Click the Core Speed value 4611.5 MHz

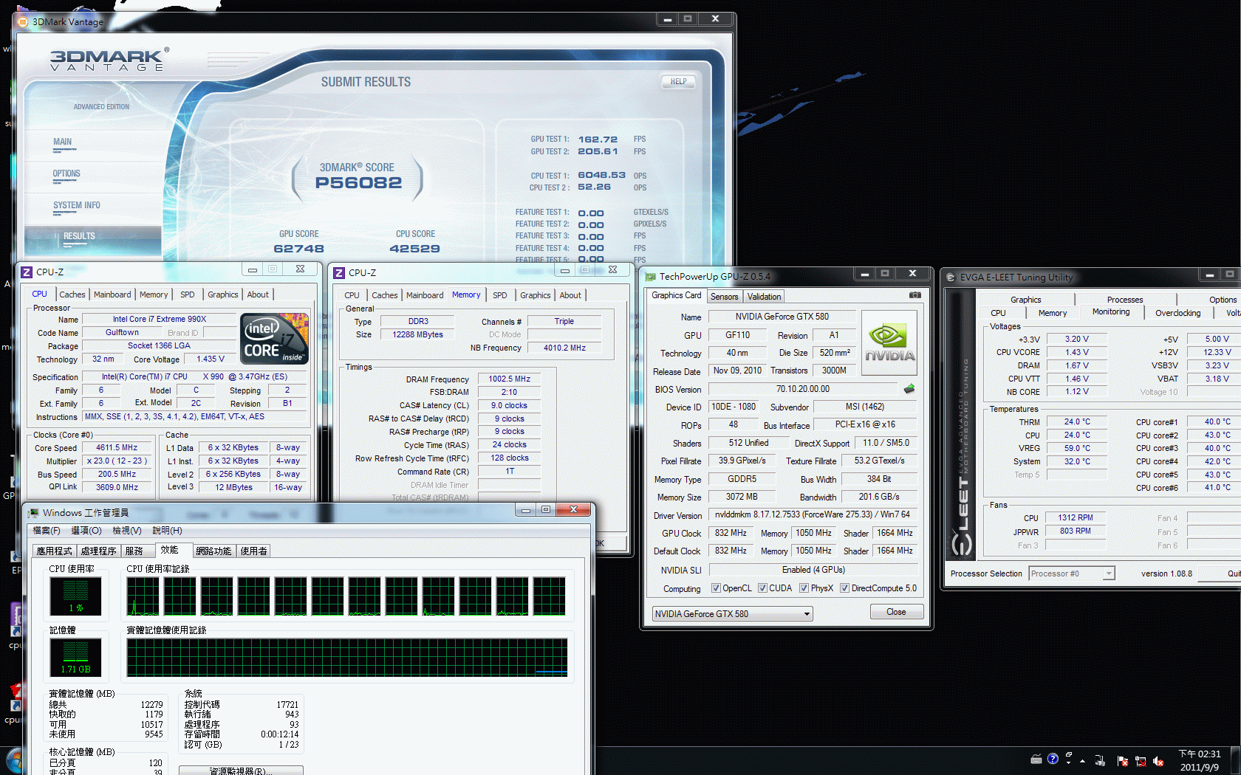[x=117, y=447]
